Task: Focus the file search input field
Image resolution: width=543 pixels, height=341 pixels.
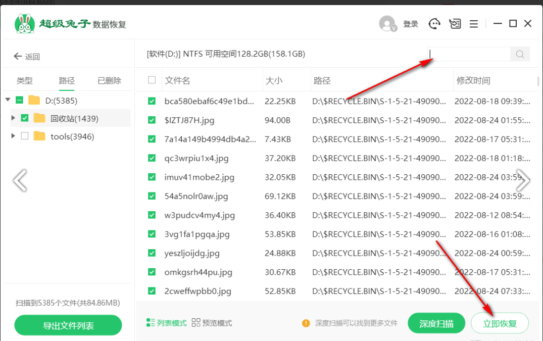Action: pyautogui.click(x=469, y=54)
